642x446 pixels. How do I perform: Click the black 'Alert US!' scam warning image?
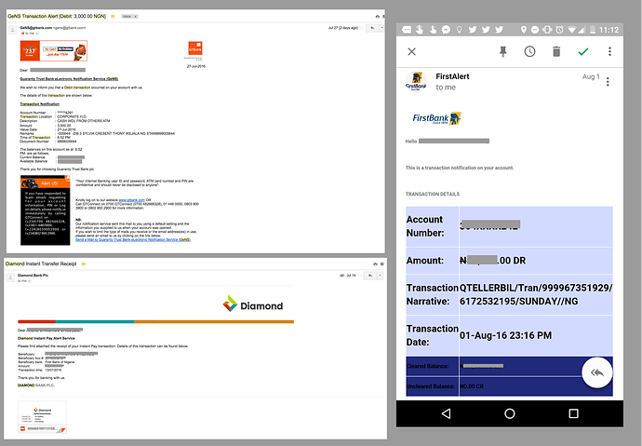(45, 210)
